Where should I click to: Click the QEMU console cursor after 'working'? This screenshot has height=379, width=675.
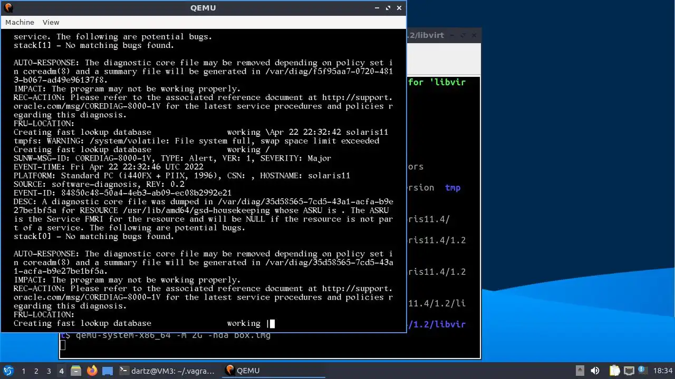point(272,323)
